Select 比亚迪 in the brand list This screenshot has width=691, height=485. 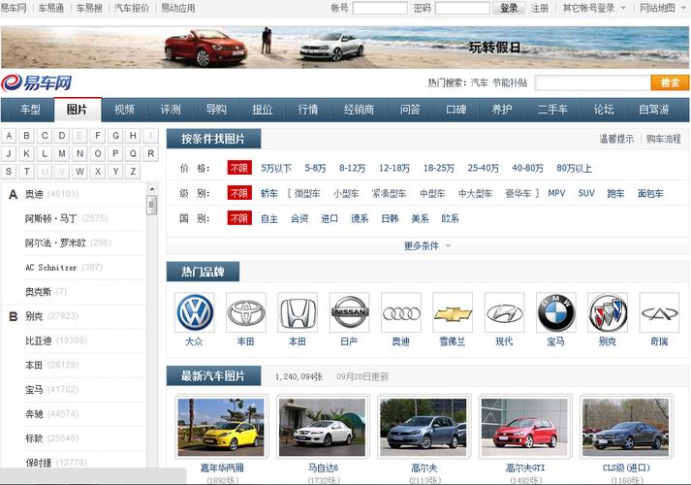point(39,340)
